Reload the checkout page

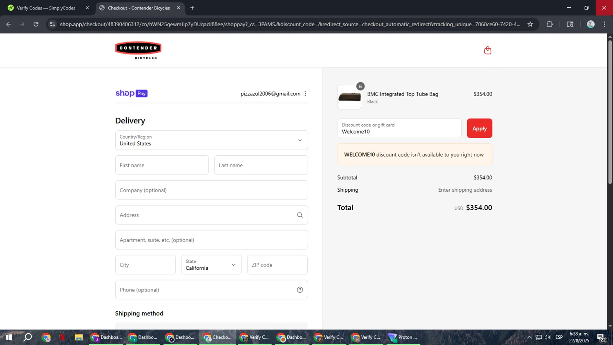click(36, 24)
